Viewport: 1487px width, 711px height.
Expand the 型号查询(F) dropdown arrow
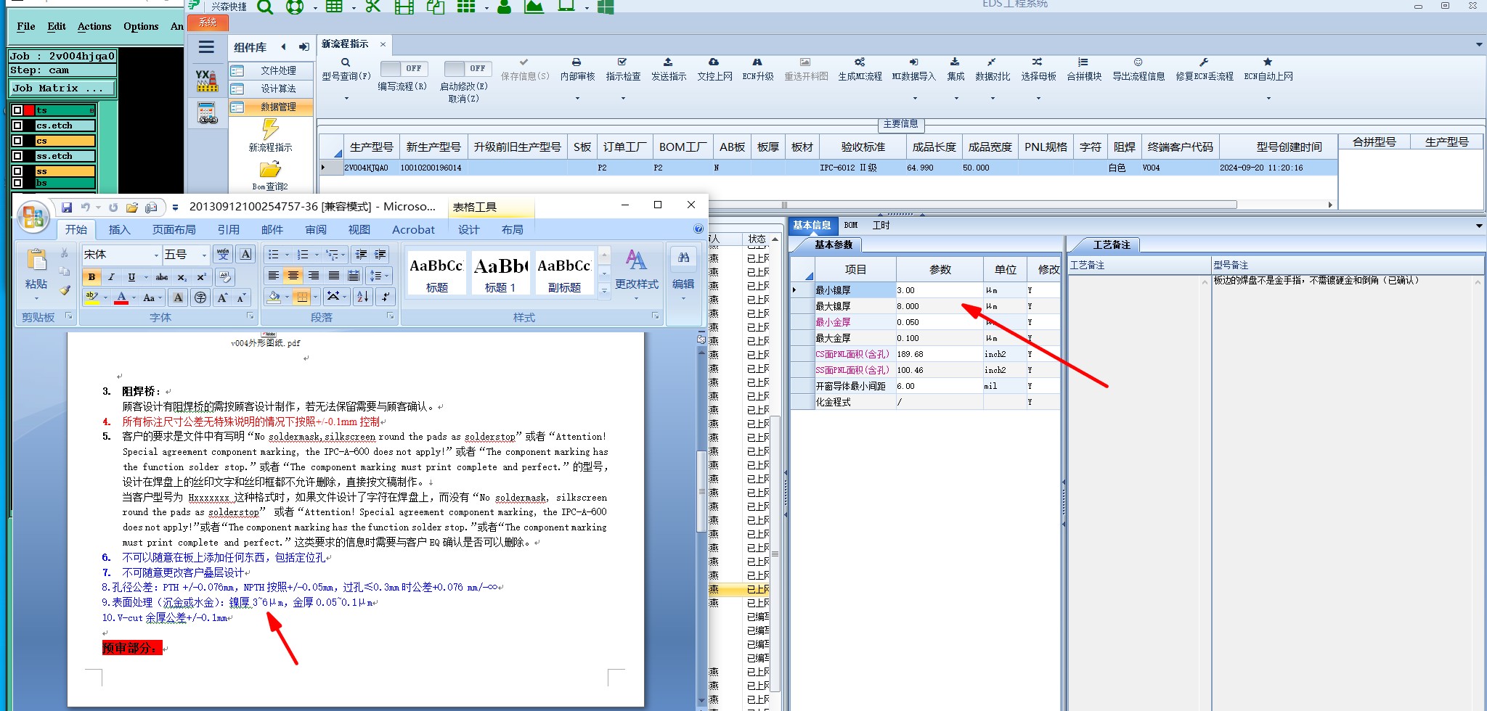[x=346, y=98]
